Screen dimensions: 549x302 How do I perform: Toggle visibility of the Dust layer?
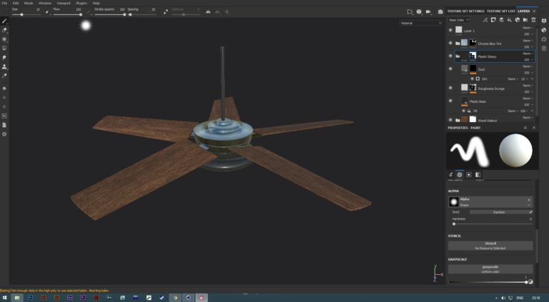click(450, 69)
